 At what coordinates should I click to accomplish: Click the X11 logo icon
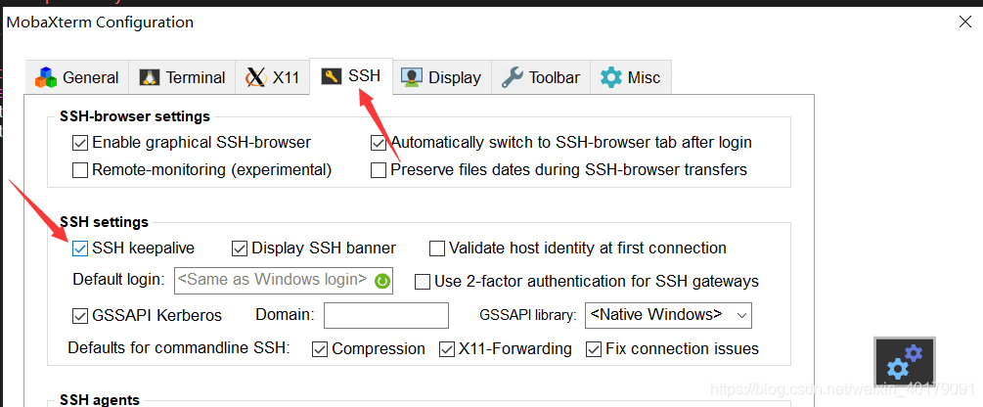255,77
